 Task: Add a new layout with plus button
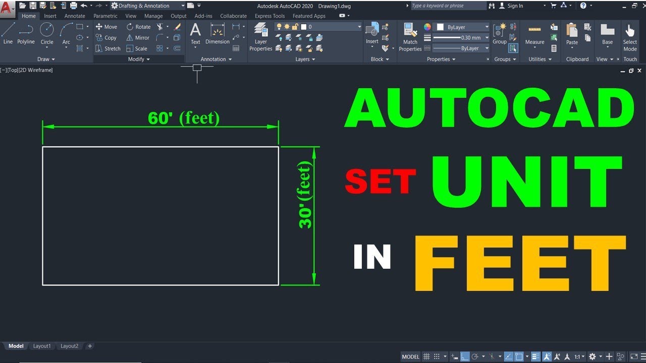point(90,346)
